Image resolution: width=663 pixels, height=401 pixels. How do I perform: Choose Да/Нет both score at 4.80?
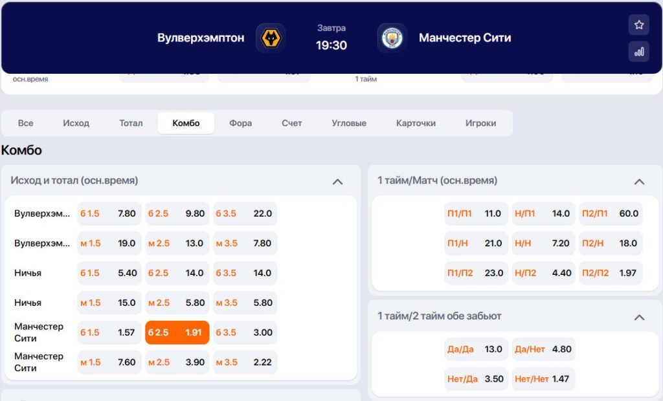pyautogui.click(x=543, y=349)
